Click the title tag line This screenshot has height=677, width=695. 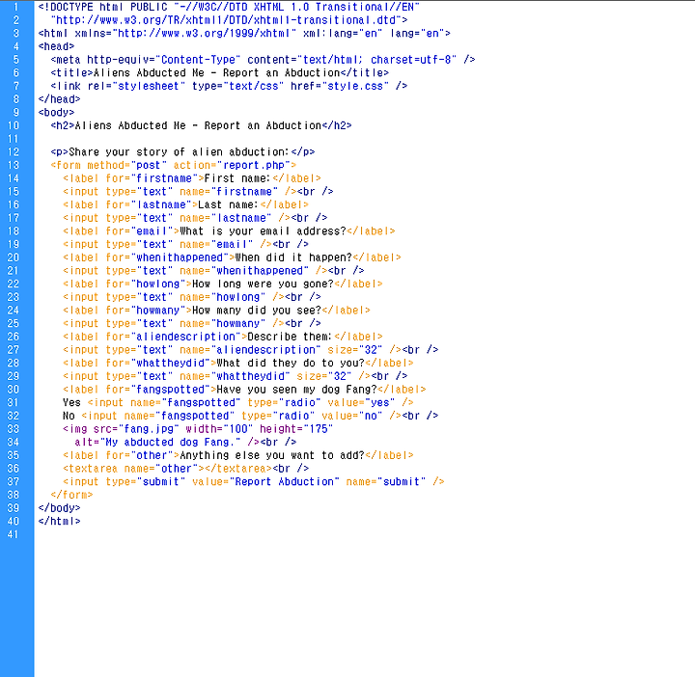220,73
